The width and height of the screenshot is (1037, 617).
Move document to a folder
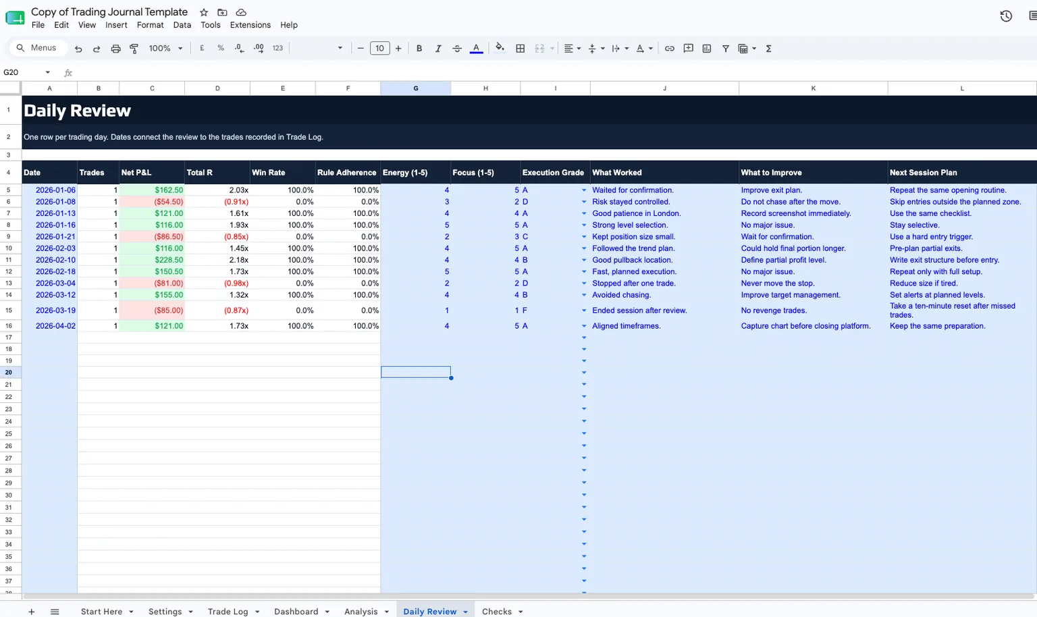pos(222,12)
